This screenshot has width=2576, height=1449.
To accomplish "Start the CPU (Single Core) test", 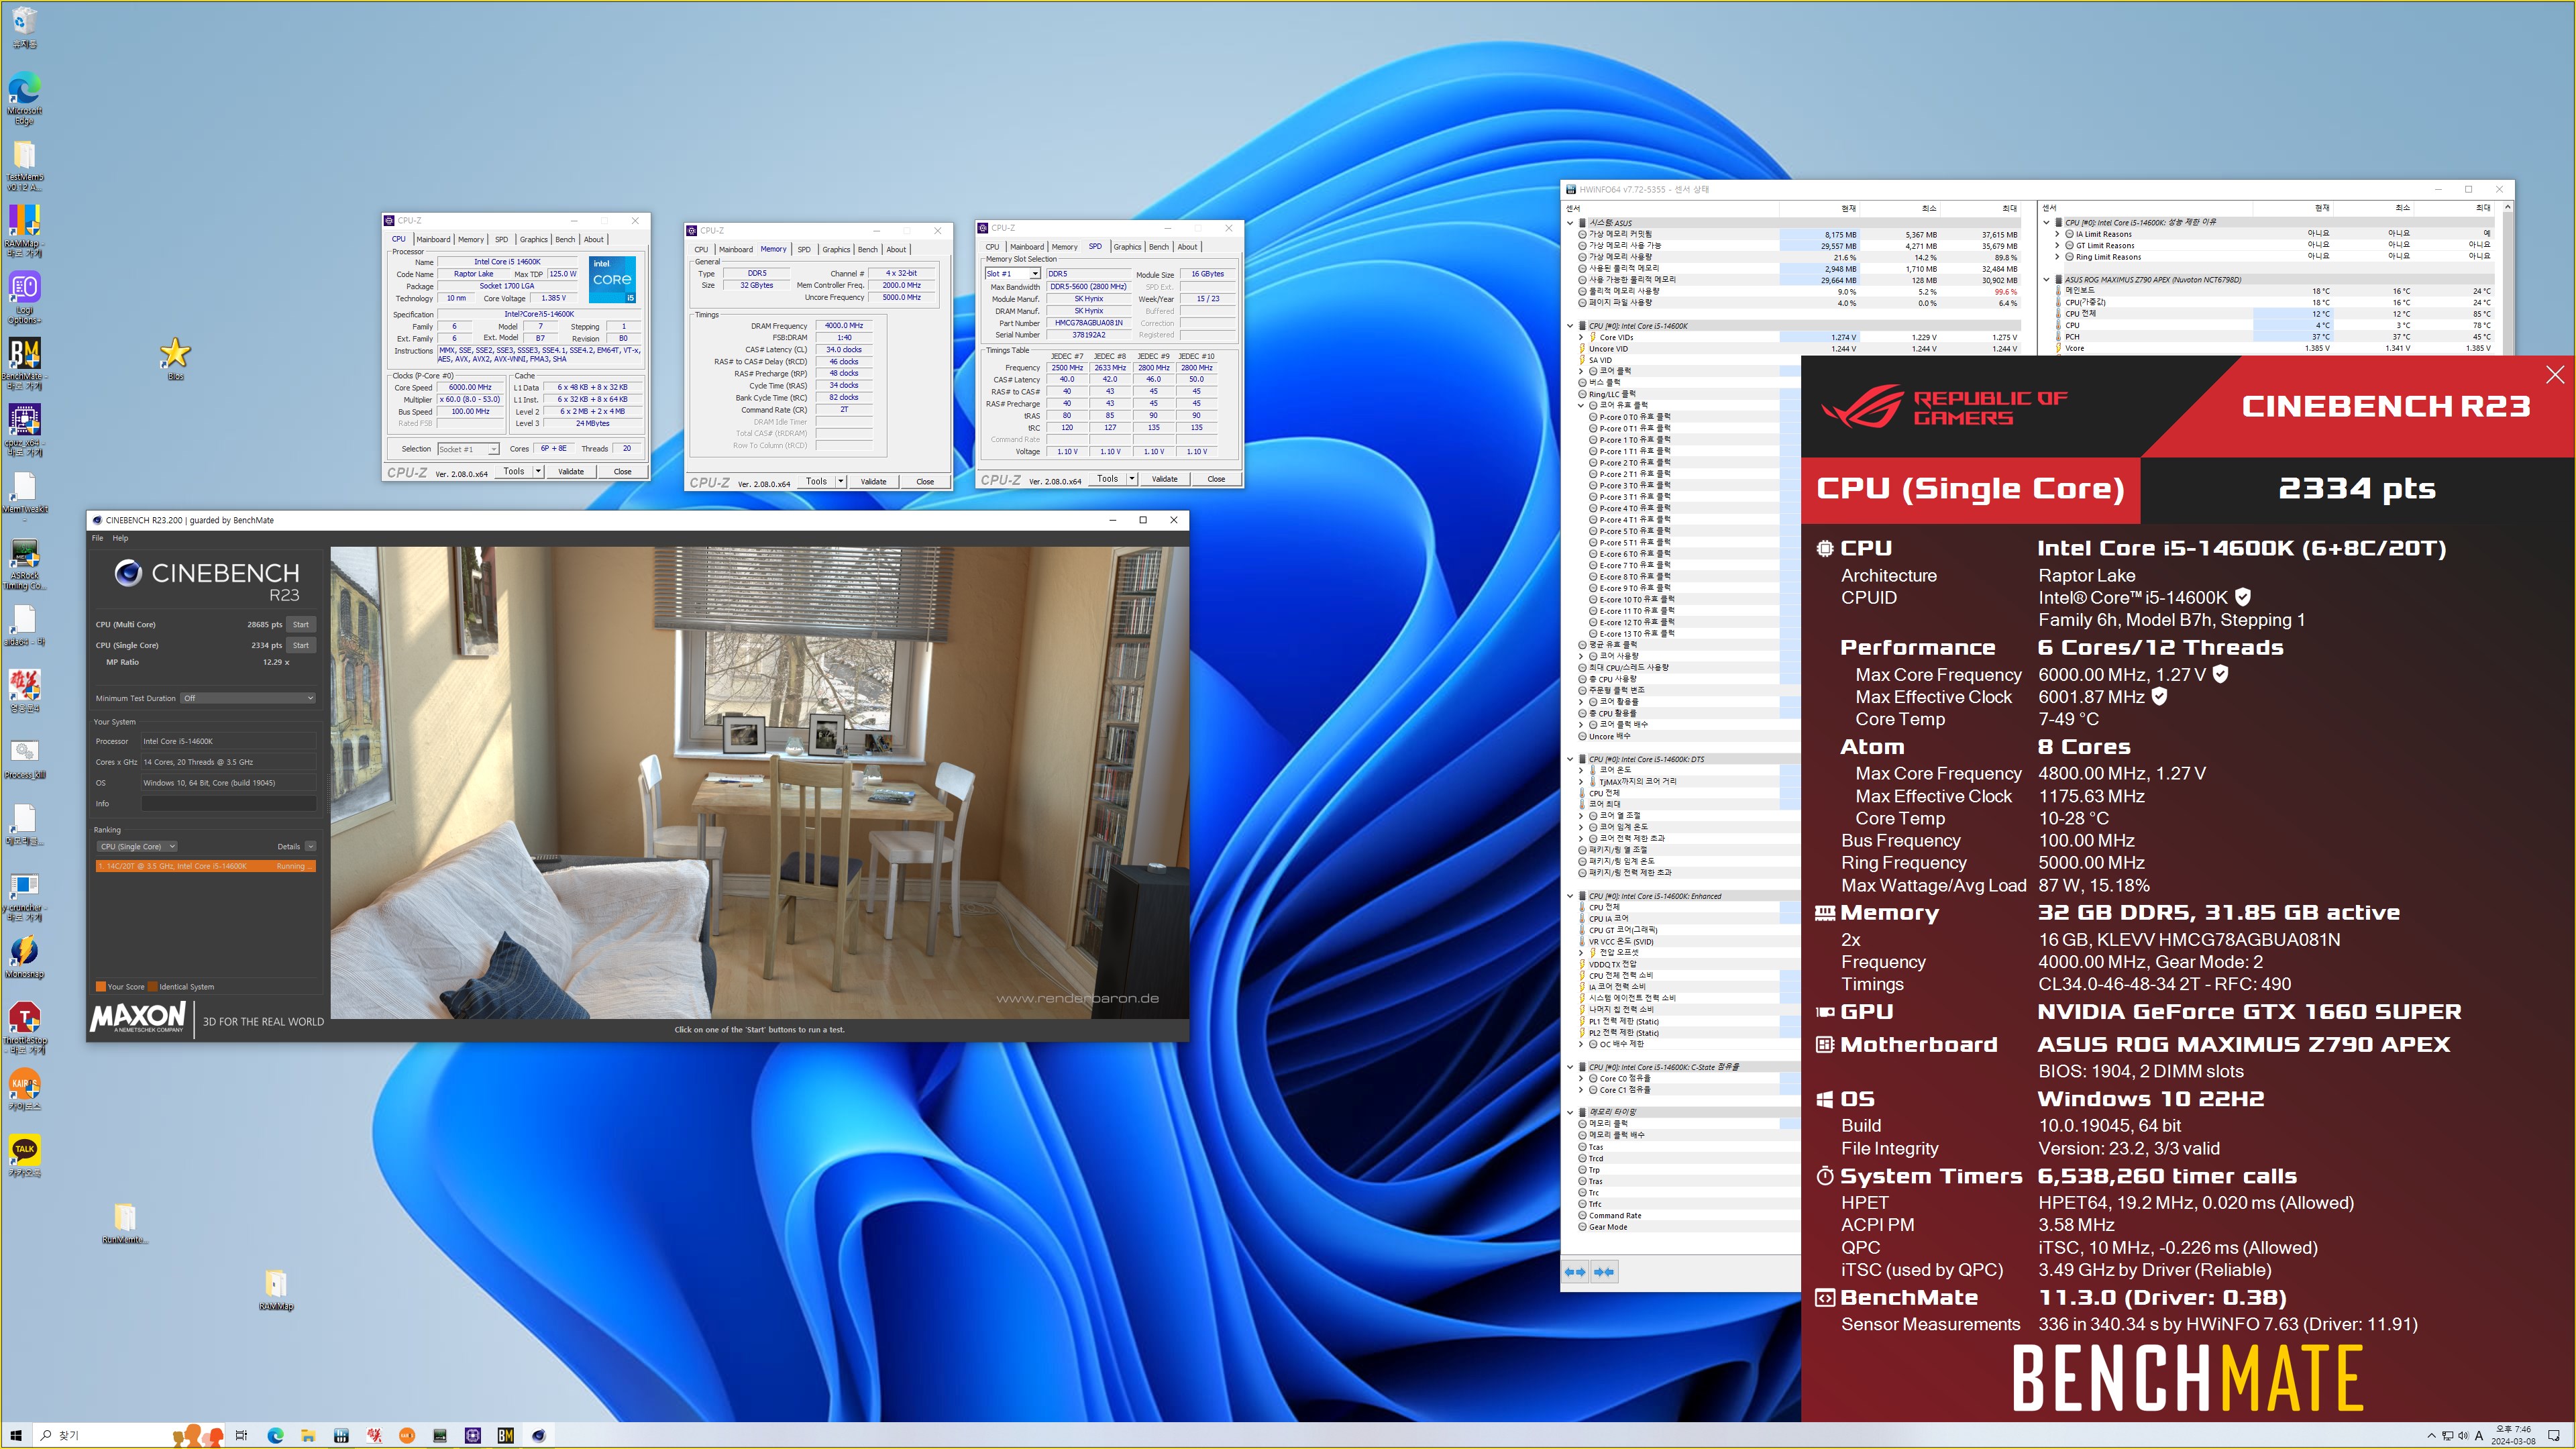I will pyautogui.click(x=301, y=645).
